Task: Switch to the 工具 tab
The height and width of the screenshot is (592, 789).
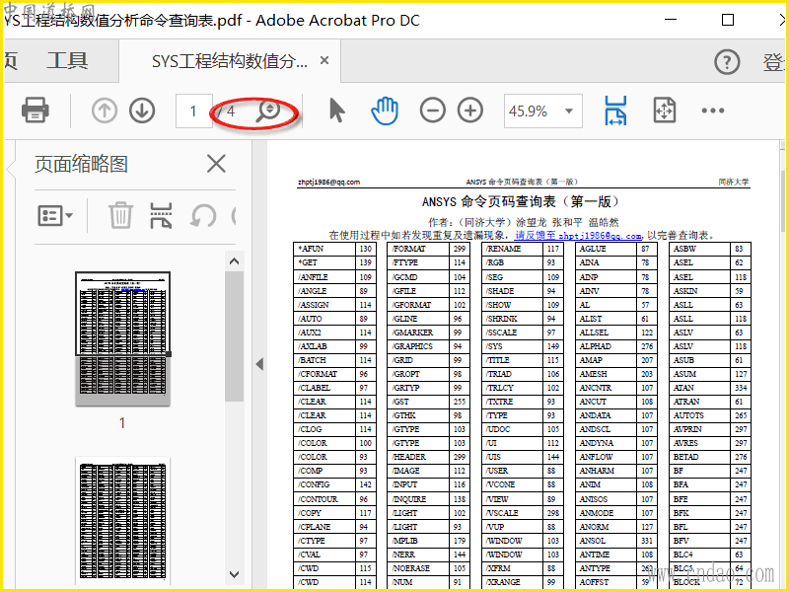Action: tap(67, 61)
